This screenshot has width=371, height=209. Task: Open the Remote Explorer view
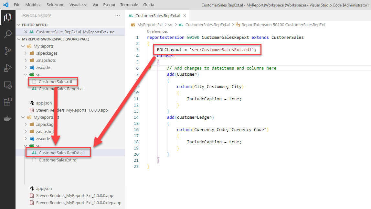coord(7,85)
